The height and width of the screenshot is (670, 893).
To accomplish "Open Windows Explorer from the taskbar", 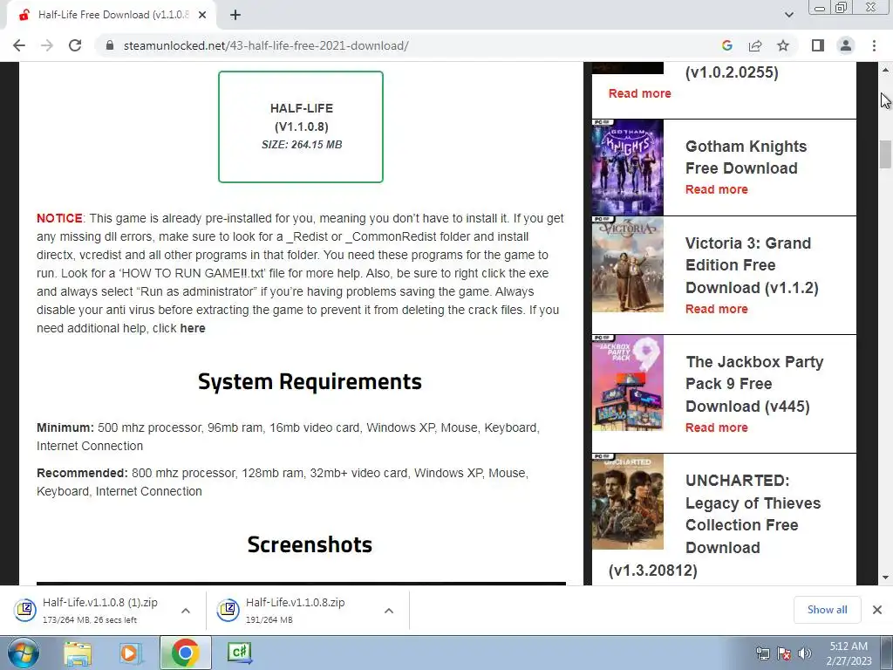I will point(77,653).
